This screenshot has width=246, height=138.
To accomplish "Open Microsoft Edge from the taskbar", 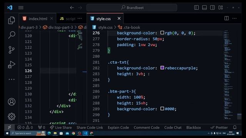I will click(x=49, y=133).
